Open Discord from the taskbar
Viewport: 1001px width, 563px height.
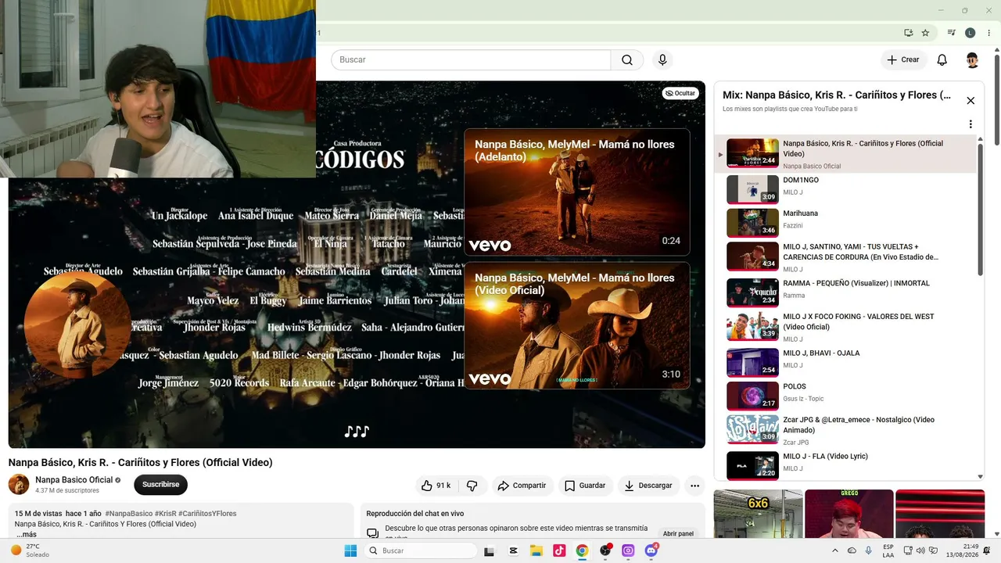coord(651,550)
